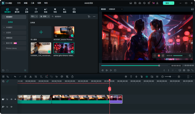Click the 导入媒体 import media tile
Image resolution: width=195 pixels, height=114 pixels.
point(41,32)
